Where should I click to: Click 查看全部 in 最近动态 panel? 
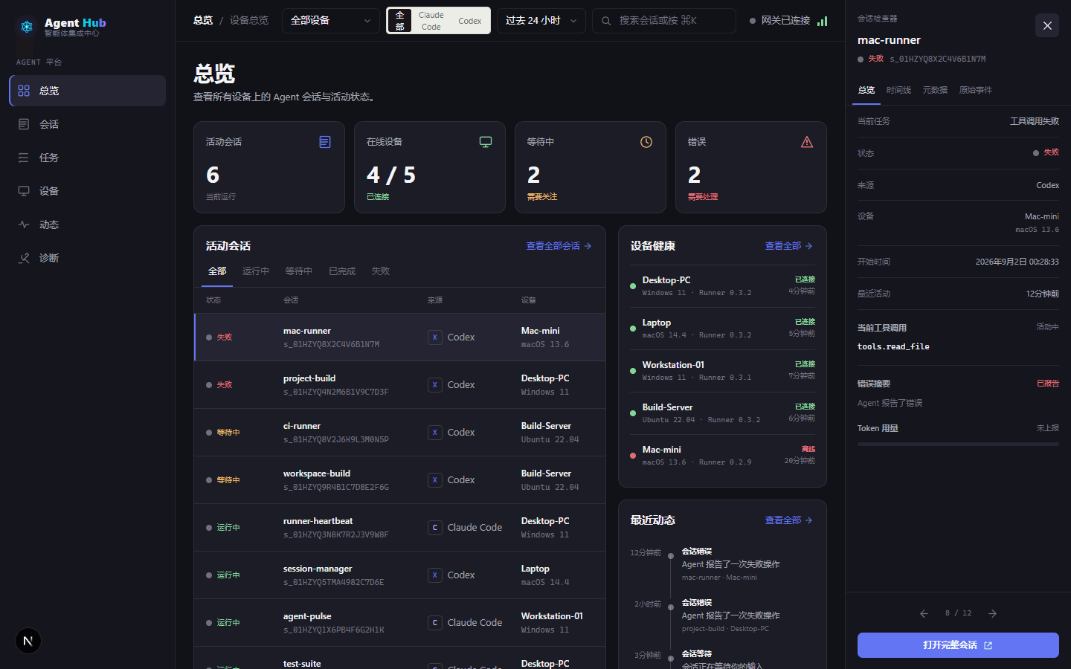pos(788,520)
